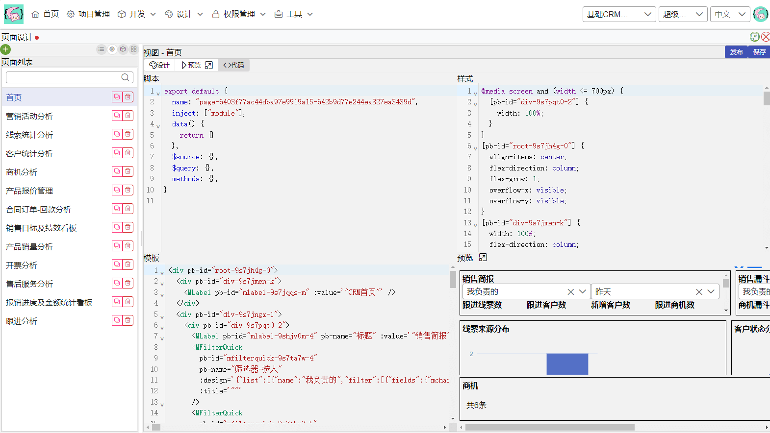Open the 昨天 date filter dropdown
770x433 pixels.
coord(711,291)
